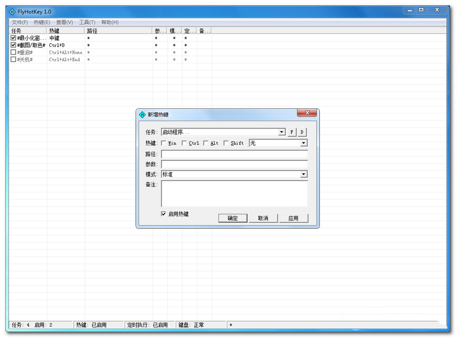456x338 pixels.
Task: Uncheck the #截图/取色# task in the list
Action: (14, 45)
